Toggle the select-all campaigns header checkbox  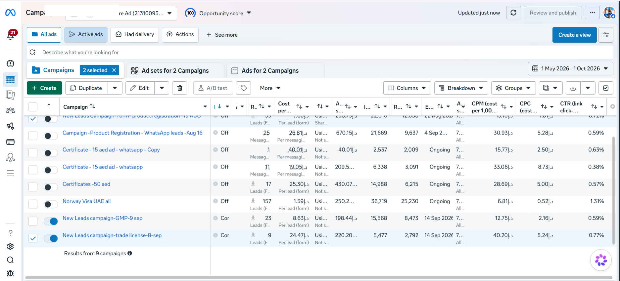point(33,107)
